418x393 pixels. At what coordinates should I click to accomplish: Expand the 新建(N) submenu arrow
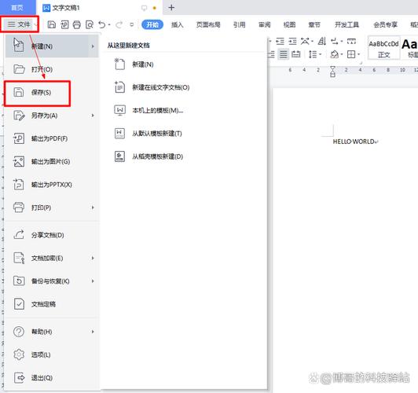[x=93, y=46]
